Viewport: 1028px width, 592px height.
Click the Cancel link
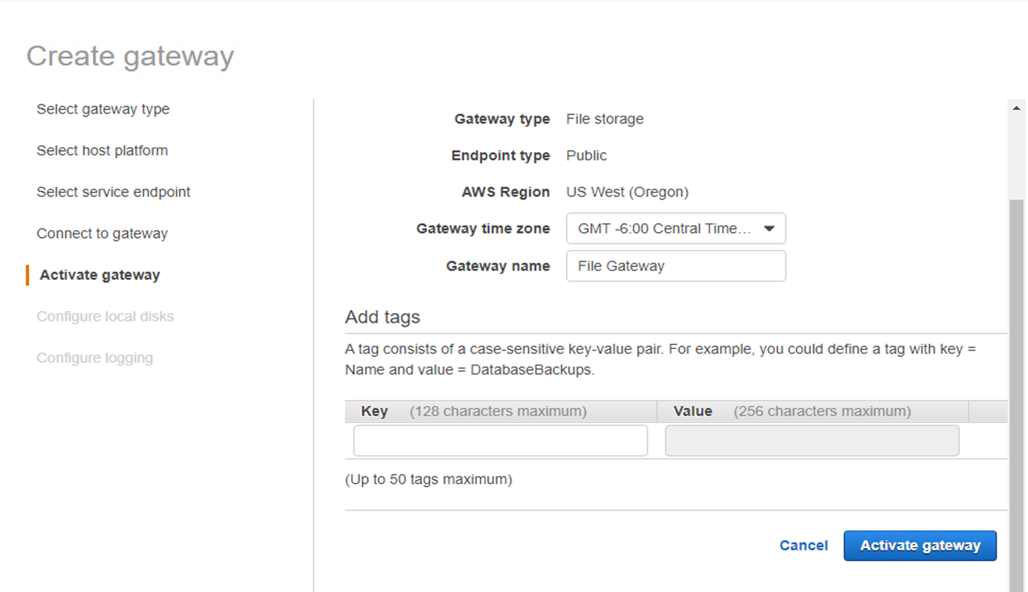802,545
